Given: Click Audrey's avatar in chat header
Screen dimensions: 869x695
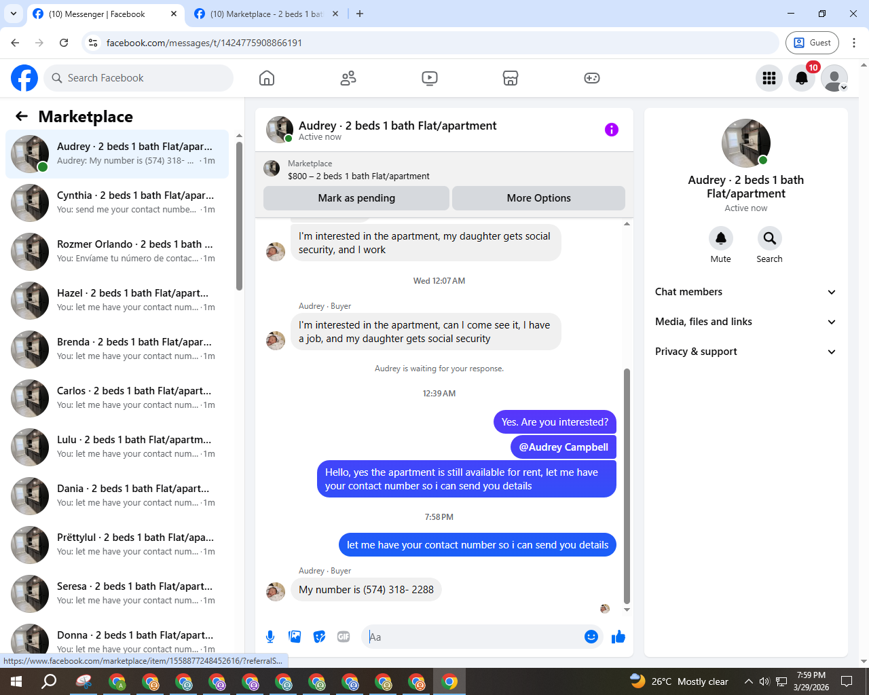Looking at the screenshot, I should [279, 130].
